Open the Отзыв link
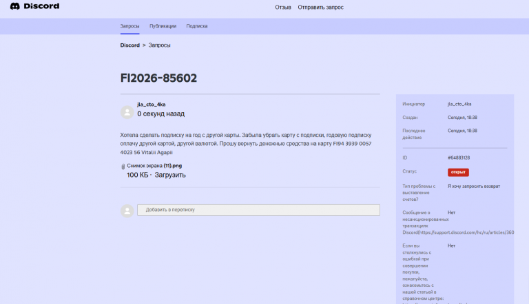Viewport: 529px width, 304px height. pos(282,8)
